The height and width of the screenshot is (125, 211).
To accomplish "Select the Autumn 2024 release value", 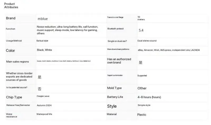I will (44, 105).
